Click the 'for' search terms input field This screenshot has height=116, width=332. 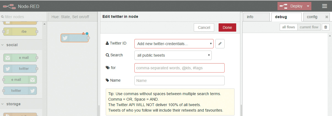179,68
